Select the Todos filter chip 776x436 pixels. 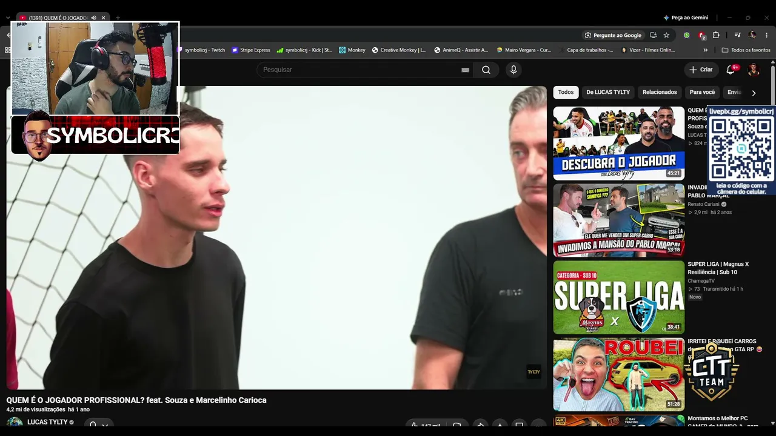click(566, 92)
